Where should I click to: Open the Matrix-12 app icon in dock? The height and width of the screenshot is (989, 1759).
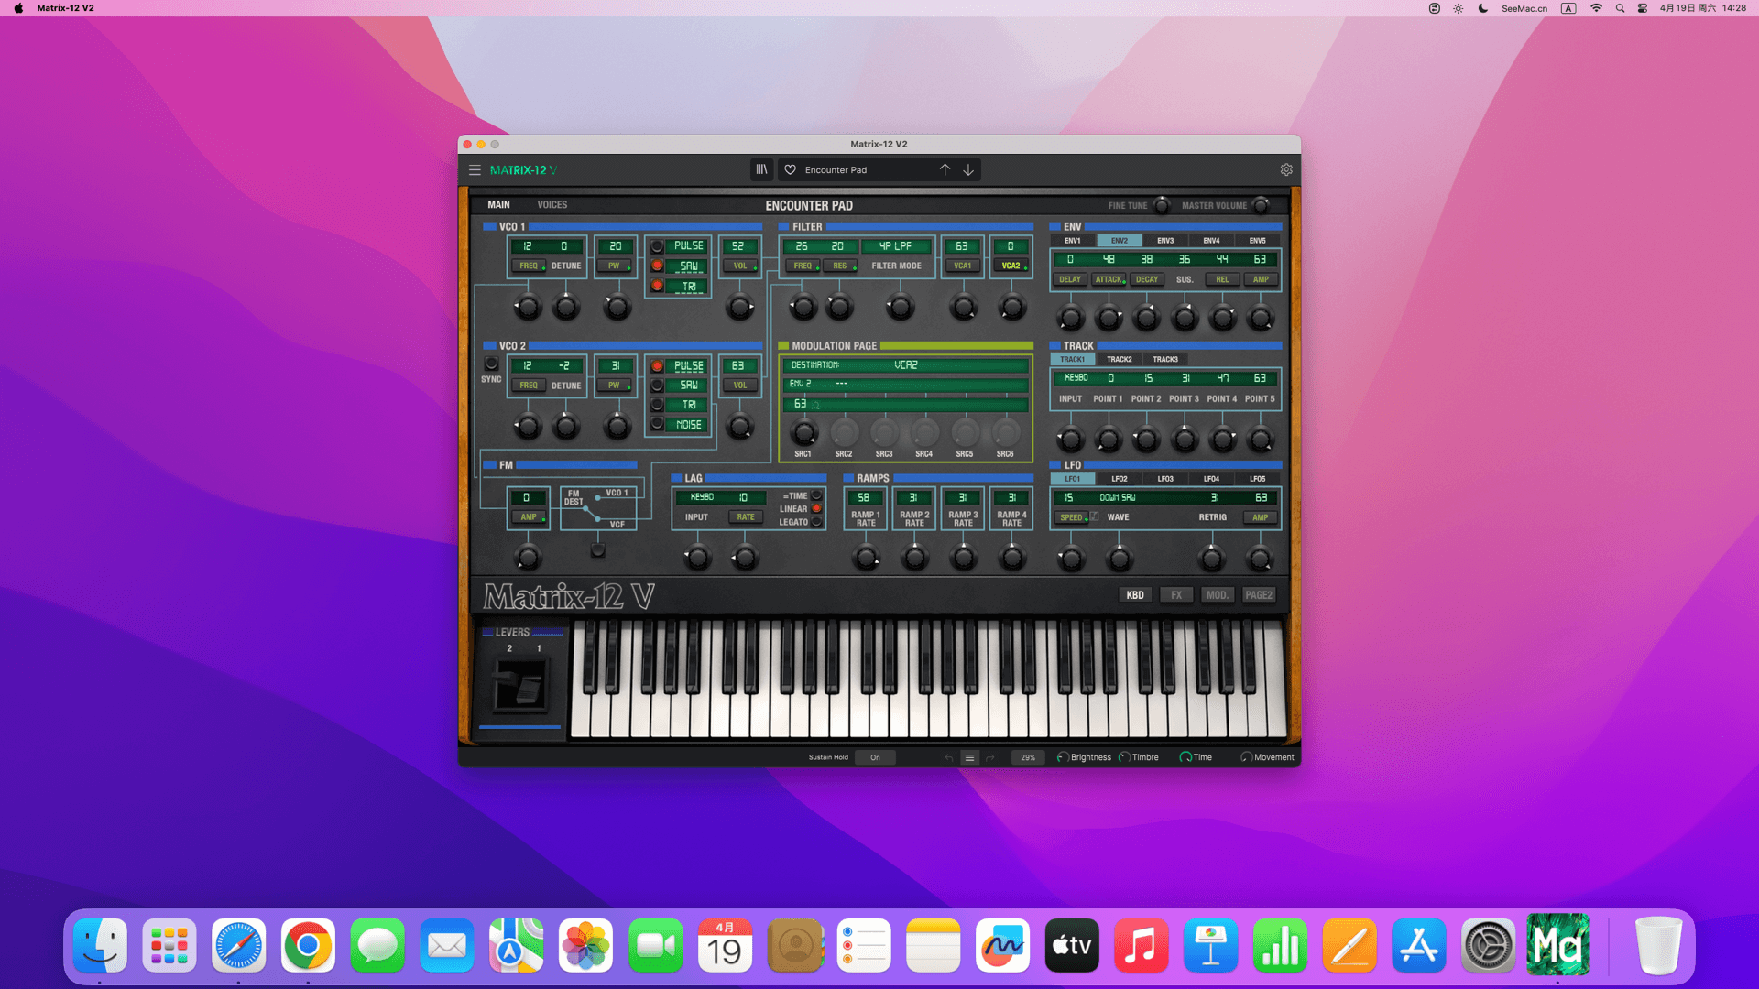pos(1557,944)
